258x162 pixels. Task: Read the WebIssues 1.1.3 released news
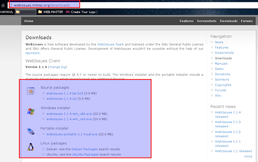tap(228, 124)
